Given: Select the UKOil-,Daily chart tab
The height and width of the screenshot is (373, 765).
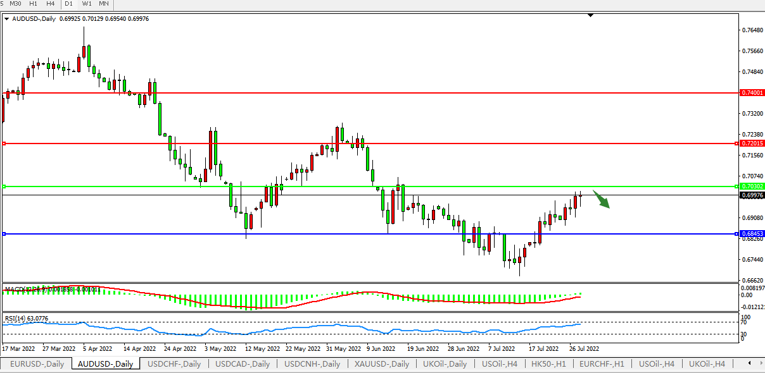Looking at the screenshot, I should click(x=445, y=364).
